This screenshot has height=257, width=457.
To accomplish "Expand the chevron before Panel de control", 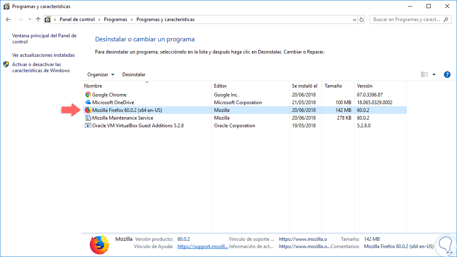I will tap(55, 19).
